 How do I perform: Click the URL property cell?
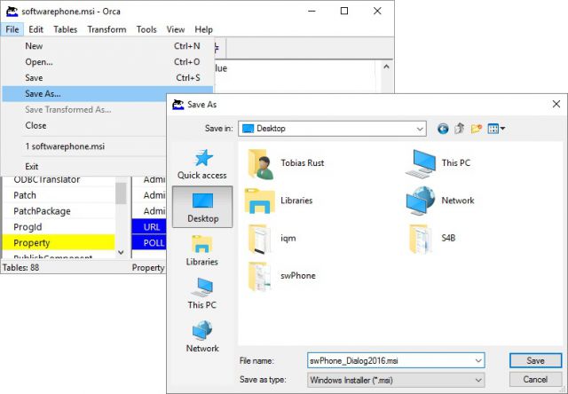point(149,227)
